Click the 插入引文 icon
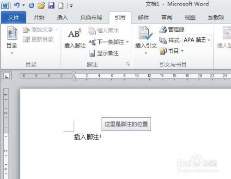 click(146, 33)
